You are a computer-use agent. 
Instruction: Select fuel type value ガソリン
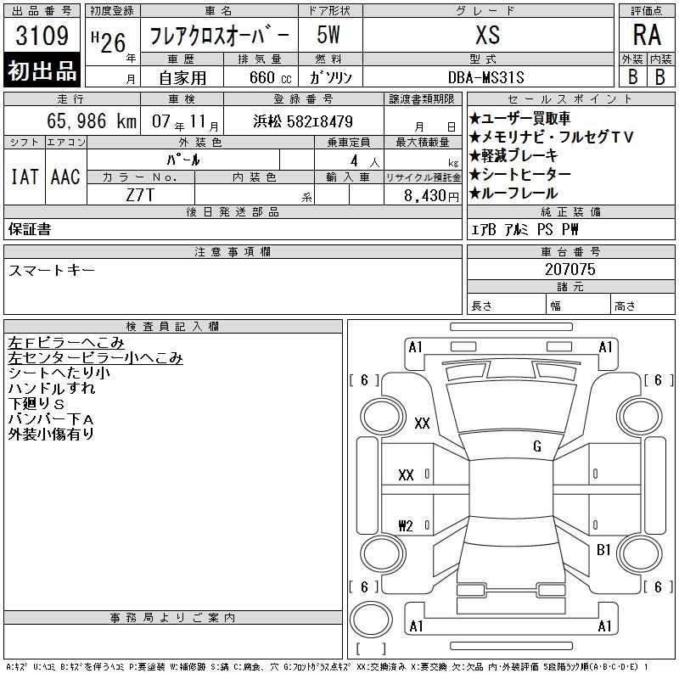[330, 78]
